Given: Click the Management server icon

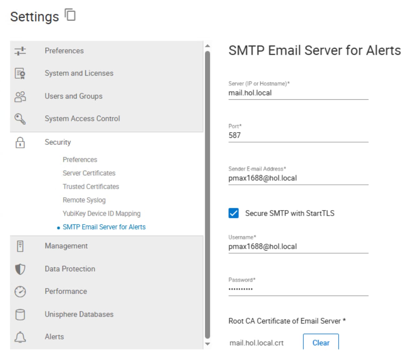Looking at the screenshot, I should (x=20, y=246).
